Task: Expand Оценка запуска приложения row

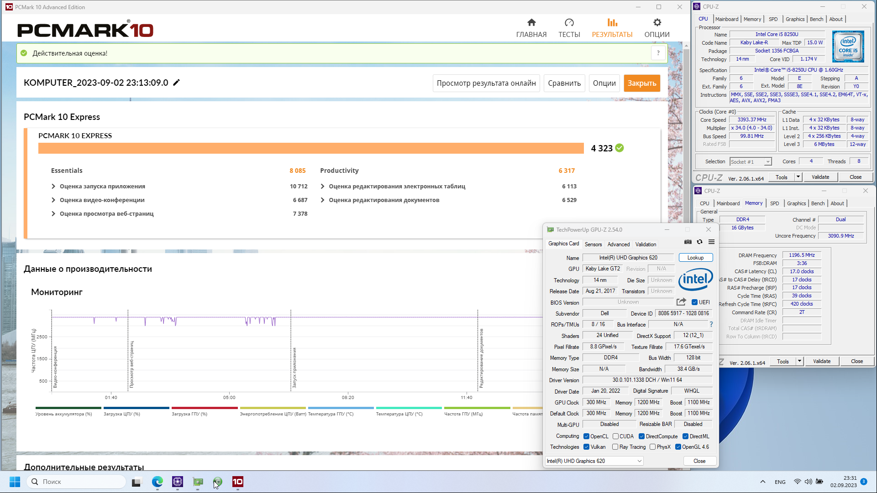Action: click(53, 186)
